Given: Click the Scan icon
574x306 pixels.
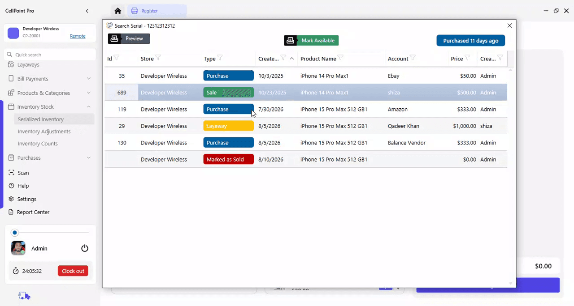Looking at the screenshot, I should 11,173.
